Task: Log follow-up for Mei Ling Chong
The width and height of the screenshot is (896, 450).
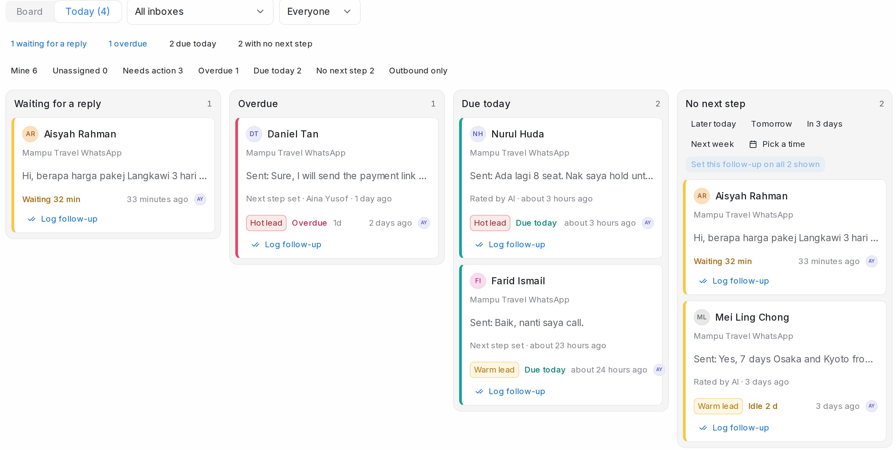Action: click(734, 428)
